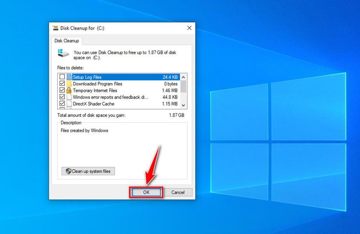Click the Windows drive icon in header
Viewport: 360px width, 234px height.
pyautogui.click(x=63, y=53)
